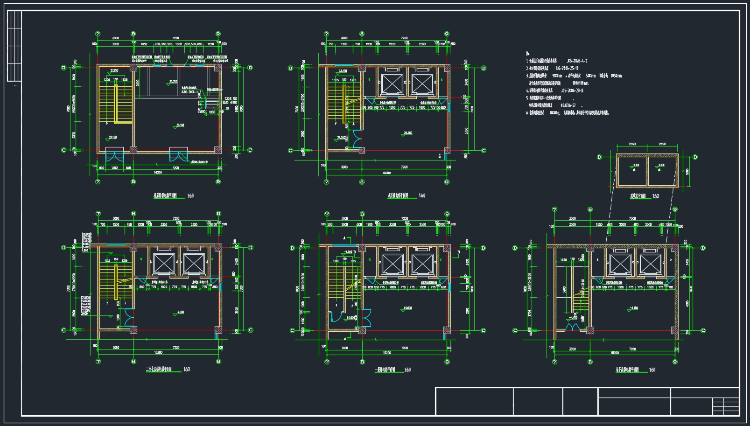Select 10200 overall dimension below basement plan

(615, 354)
